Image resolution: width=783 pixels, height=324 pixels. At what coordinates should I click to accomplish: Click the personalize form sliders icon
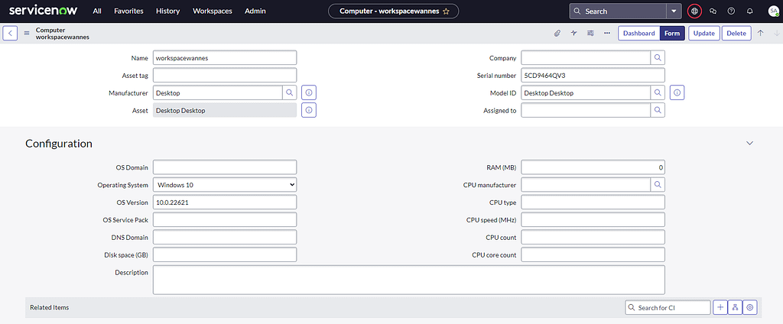(x=590, y=33)
